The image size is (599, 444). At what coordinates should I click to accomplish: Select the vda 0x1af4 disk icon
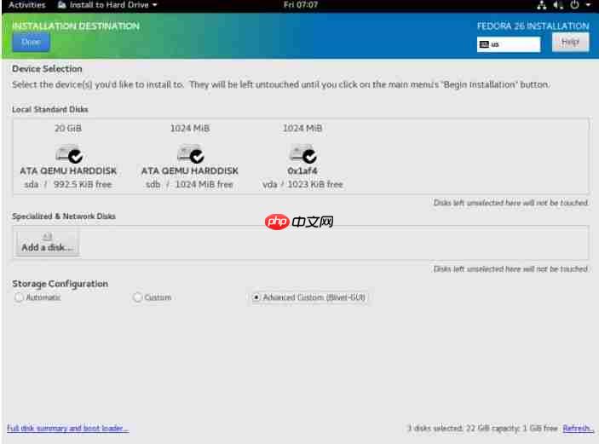[x=302, y=154]
